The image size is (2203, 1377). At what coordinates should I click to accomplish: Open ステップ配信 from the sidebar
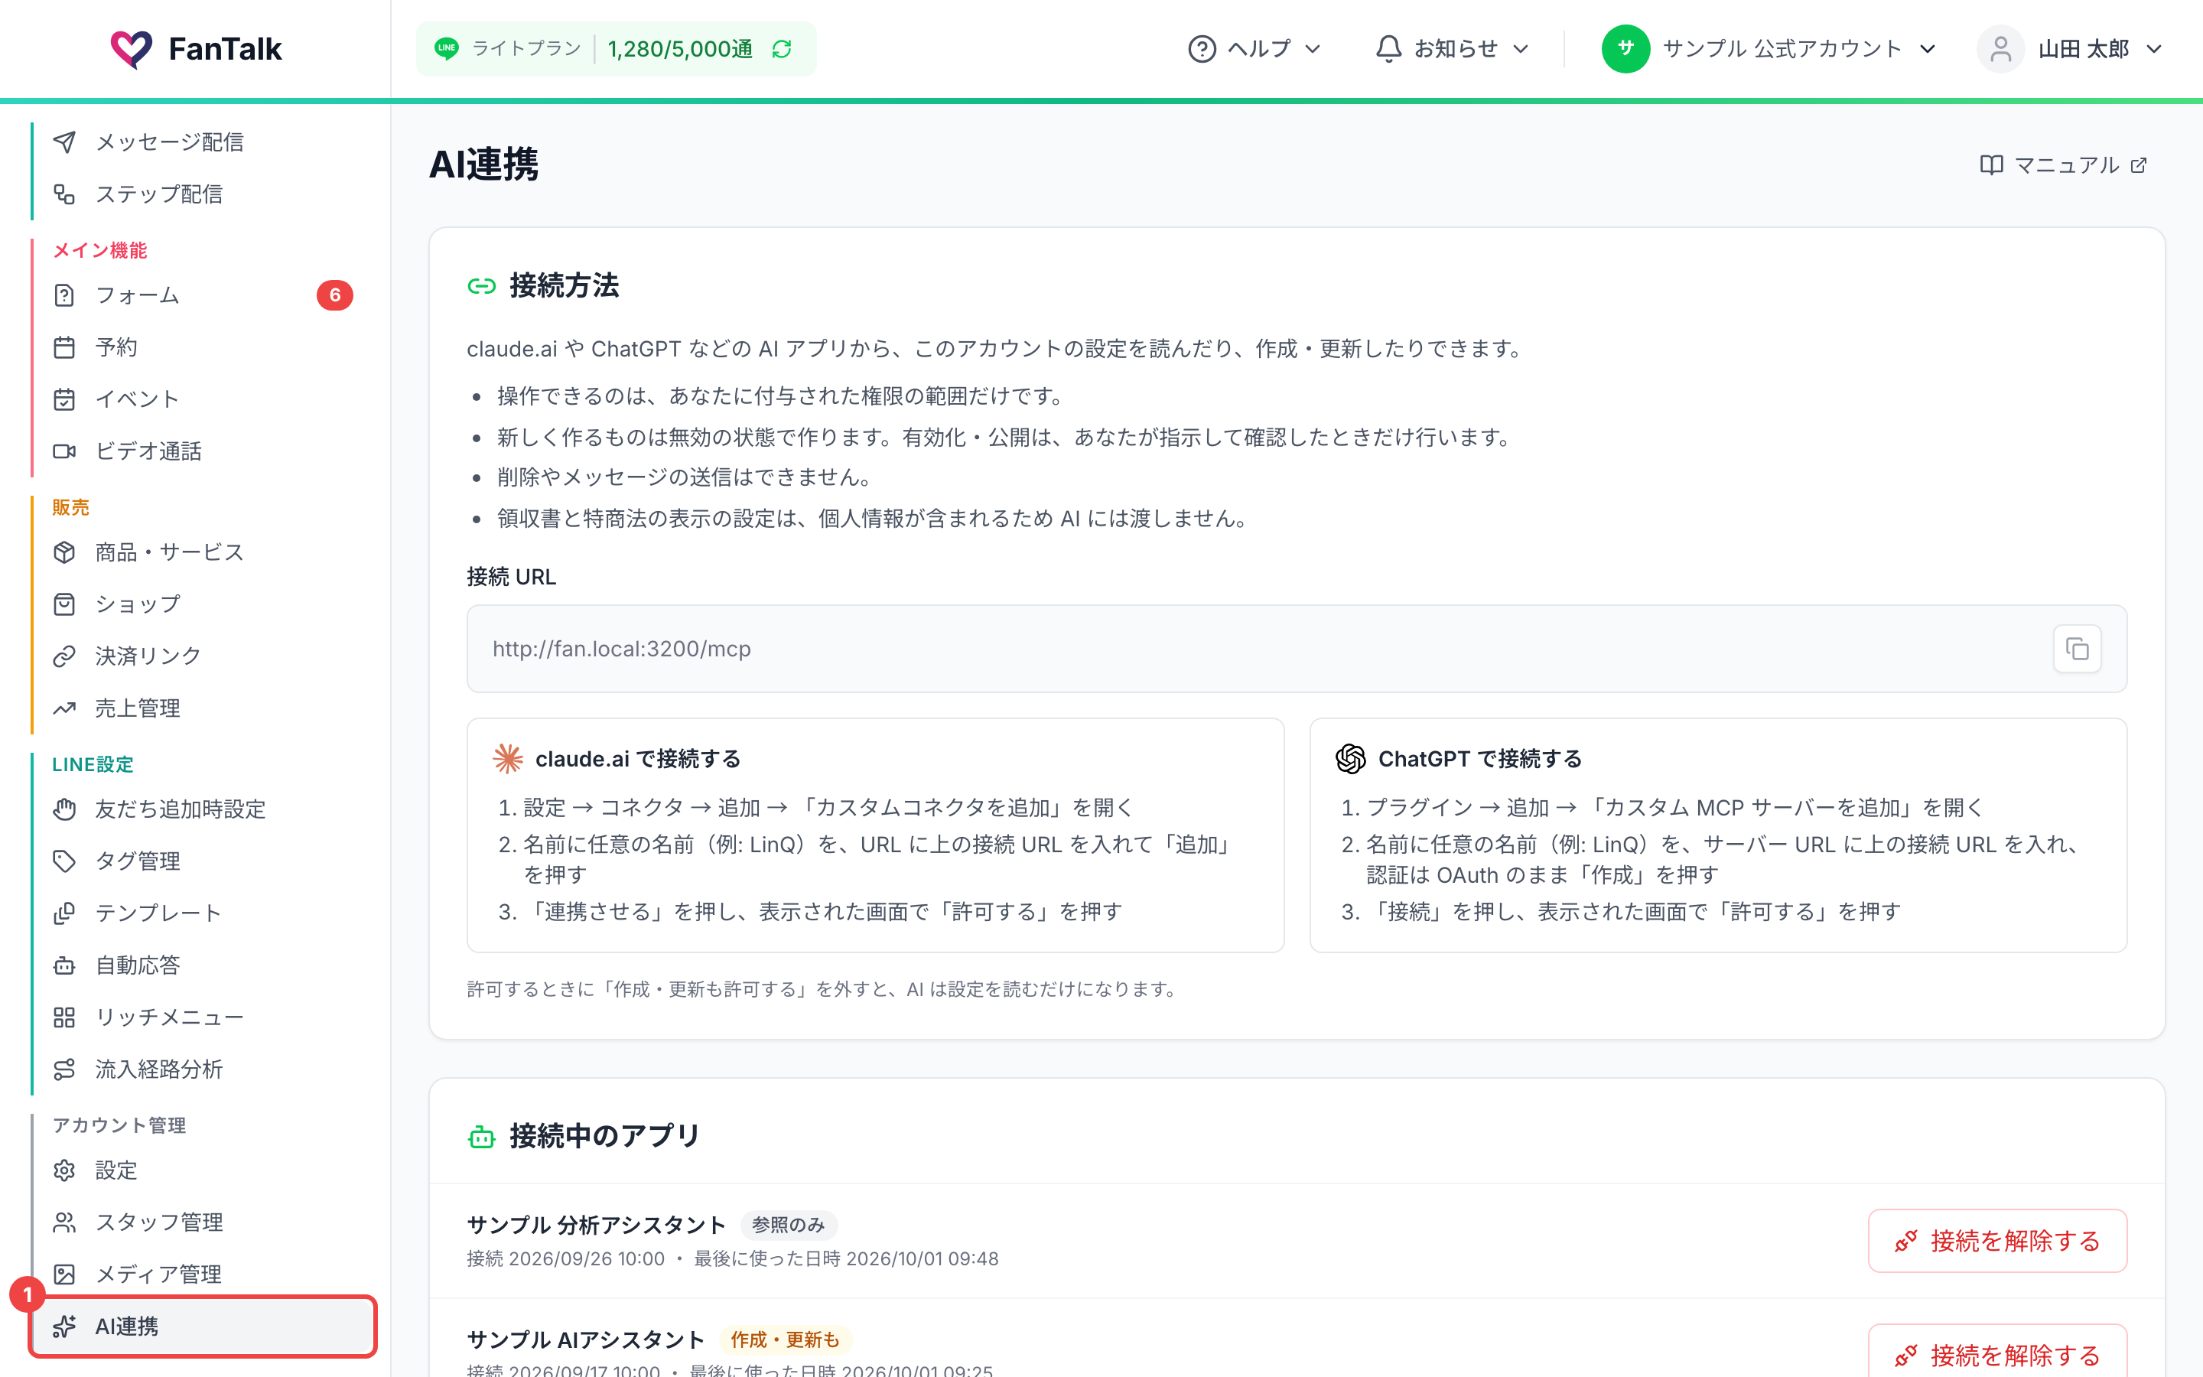tap(203, 194)
